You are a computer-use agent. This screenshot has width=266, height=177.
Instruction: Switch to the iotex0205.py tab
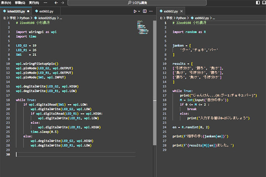tap(16, 11)
